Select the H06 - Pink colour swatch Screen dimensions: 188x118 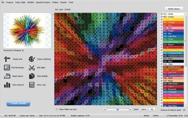173,28
